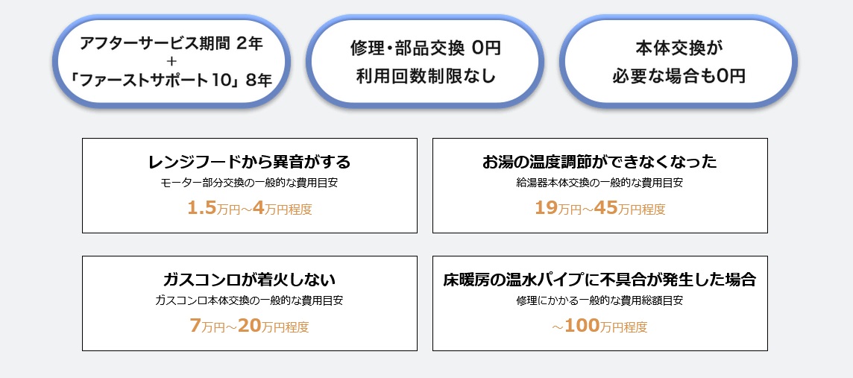Click the ガスコンロが着火しない heading

coord(249,280)
